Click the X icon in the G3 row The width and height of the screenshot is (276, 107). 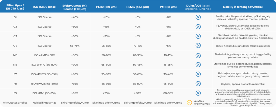(x=198, y=36)
